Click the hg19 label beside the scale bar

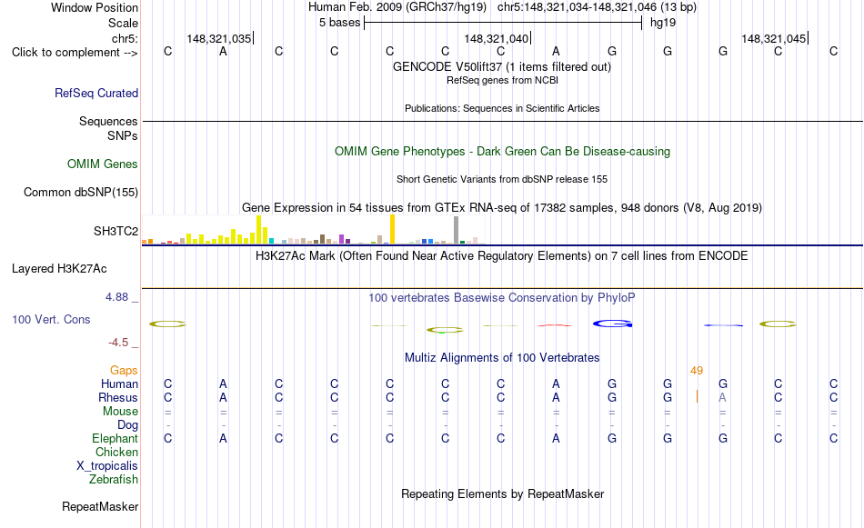(x=663, y=23)
